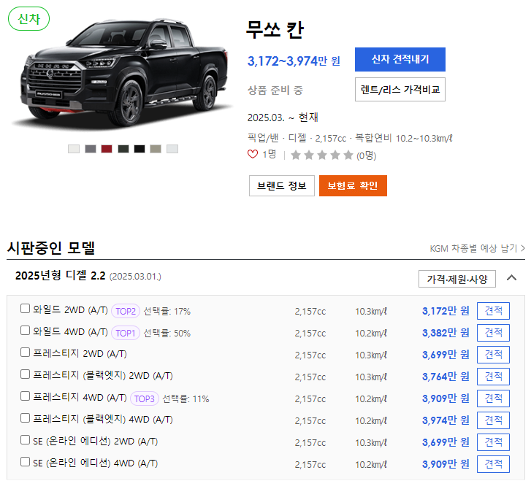The width and height of the screenshot is (531, 489).
Task: Select the black color swatch
Action: click(x=140, y=149)
